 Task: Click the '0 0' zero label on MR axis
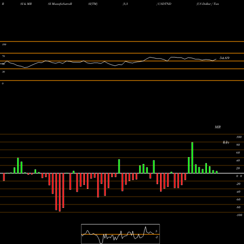[239, 176]
